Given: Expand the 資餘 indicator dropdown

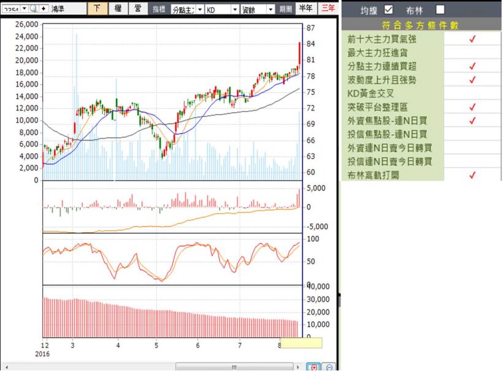Looking at the screenshot, I should click(270, 9).
